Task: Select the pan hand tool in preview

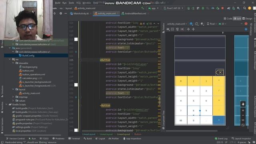Action: [243, 104]
